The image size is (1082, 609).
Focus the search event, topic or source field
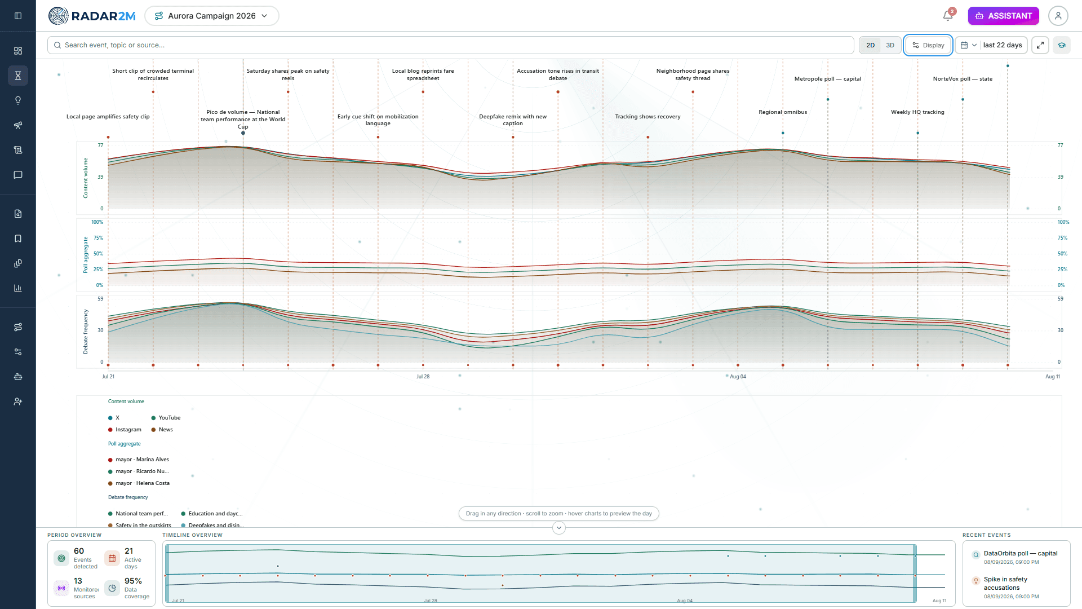click(451, 45)
